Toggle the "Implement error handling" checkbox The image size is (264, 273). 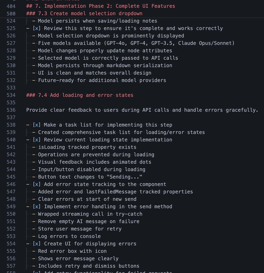pos(36,206)
